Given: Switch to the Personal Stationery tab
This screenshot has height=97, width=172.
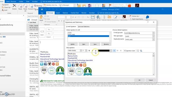Looking at the screenshot, I should [x=84, y=27].
